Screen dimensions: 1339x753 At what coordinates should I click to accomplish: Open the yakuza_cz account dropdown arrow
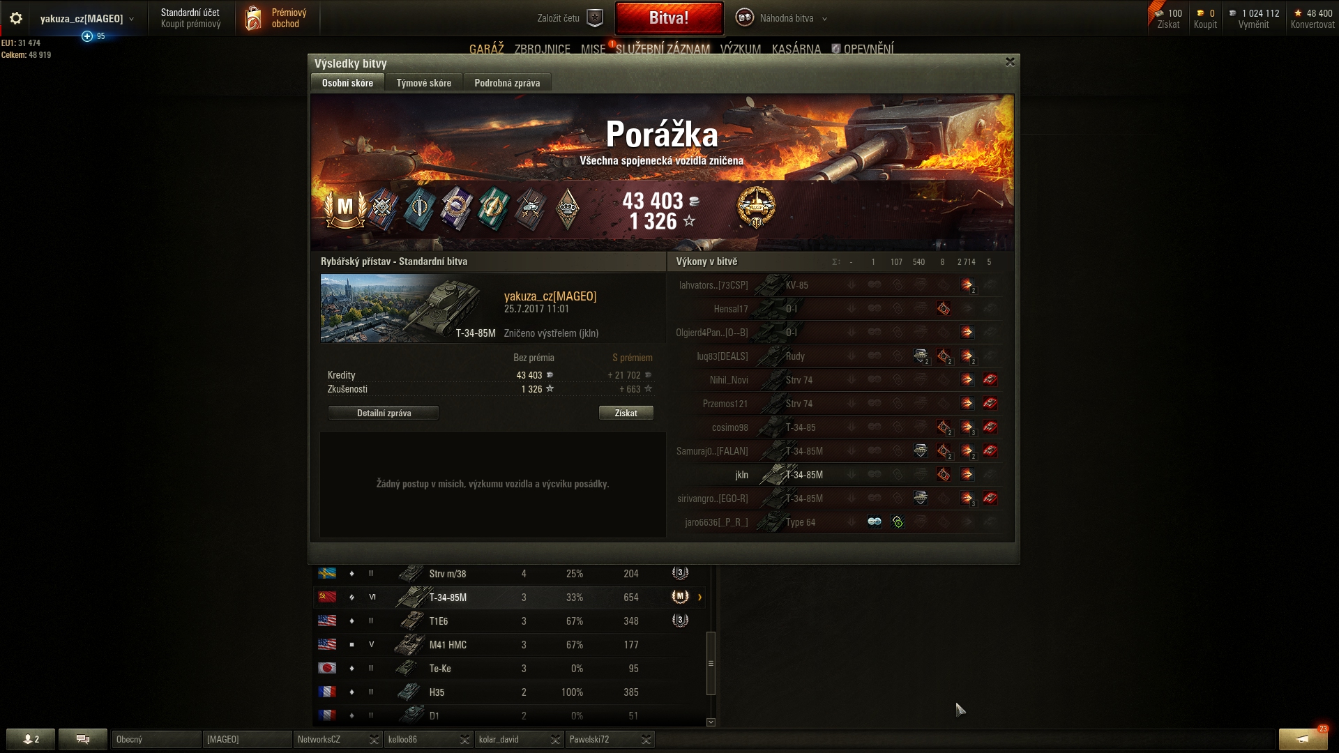click(131, 19)
